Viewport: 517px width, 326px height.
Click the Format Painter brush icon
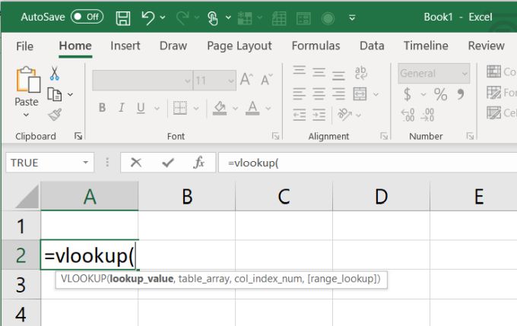tap(54, 114)
